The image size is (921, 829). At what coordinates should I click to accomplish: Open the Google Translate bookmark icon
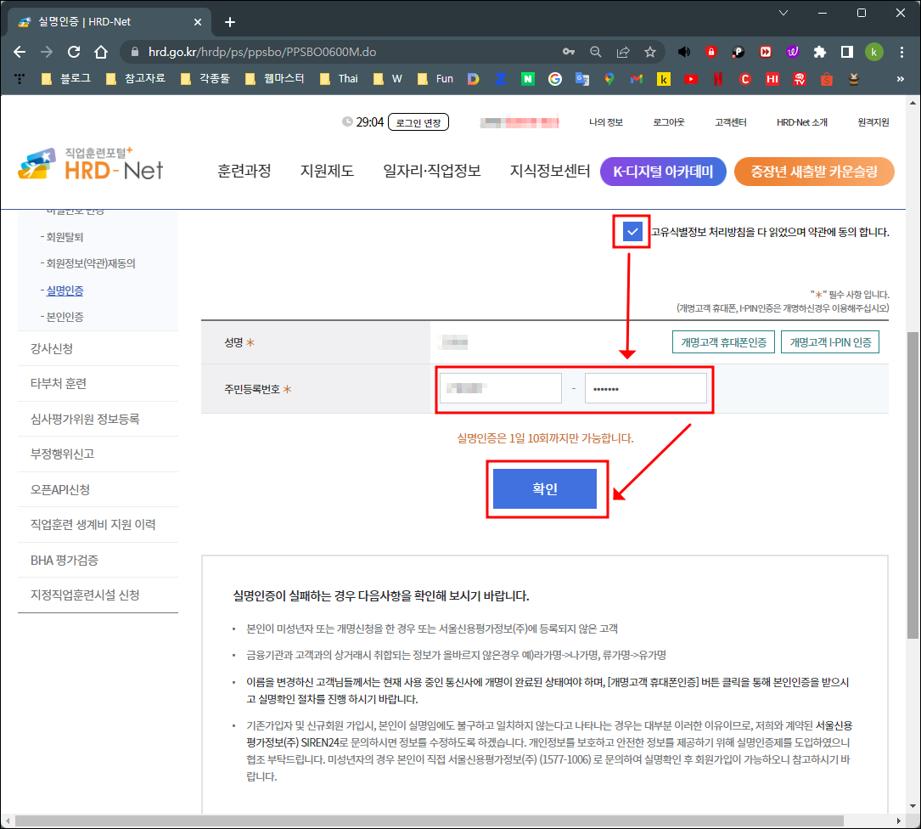(582, 80)
